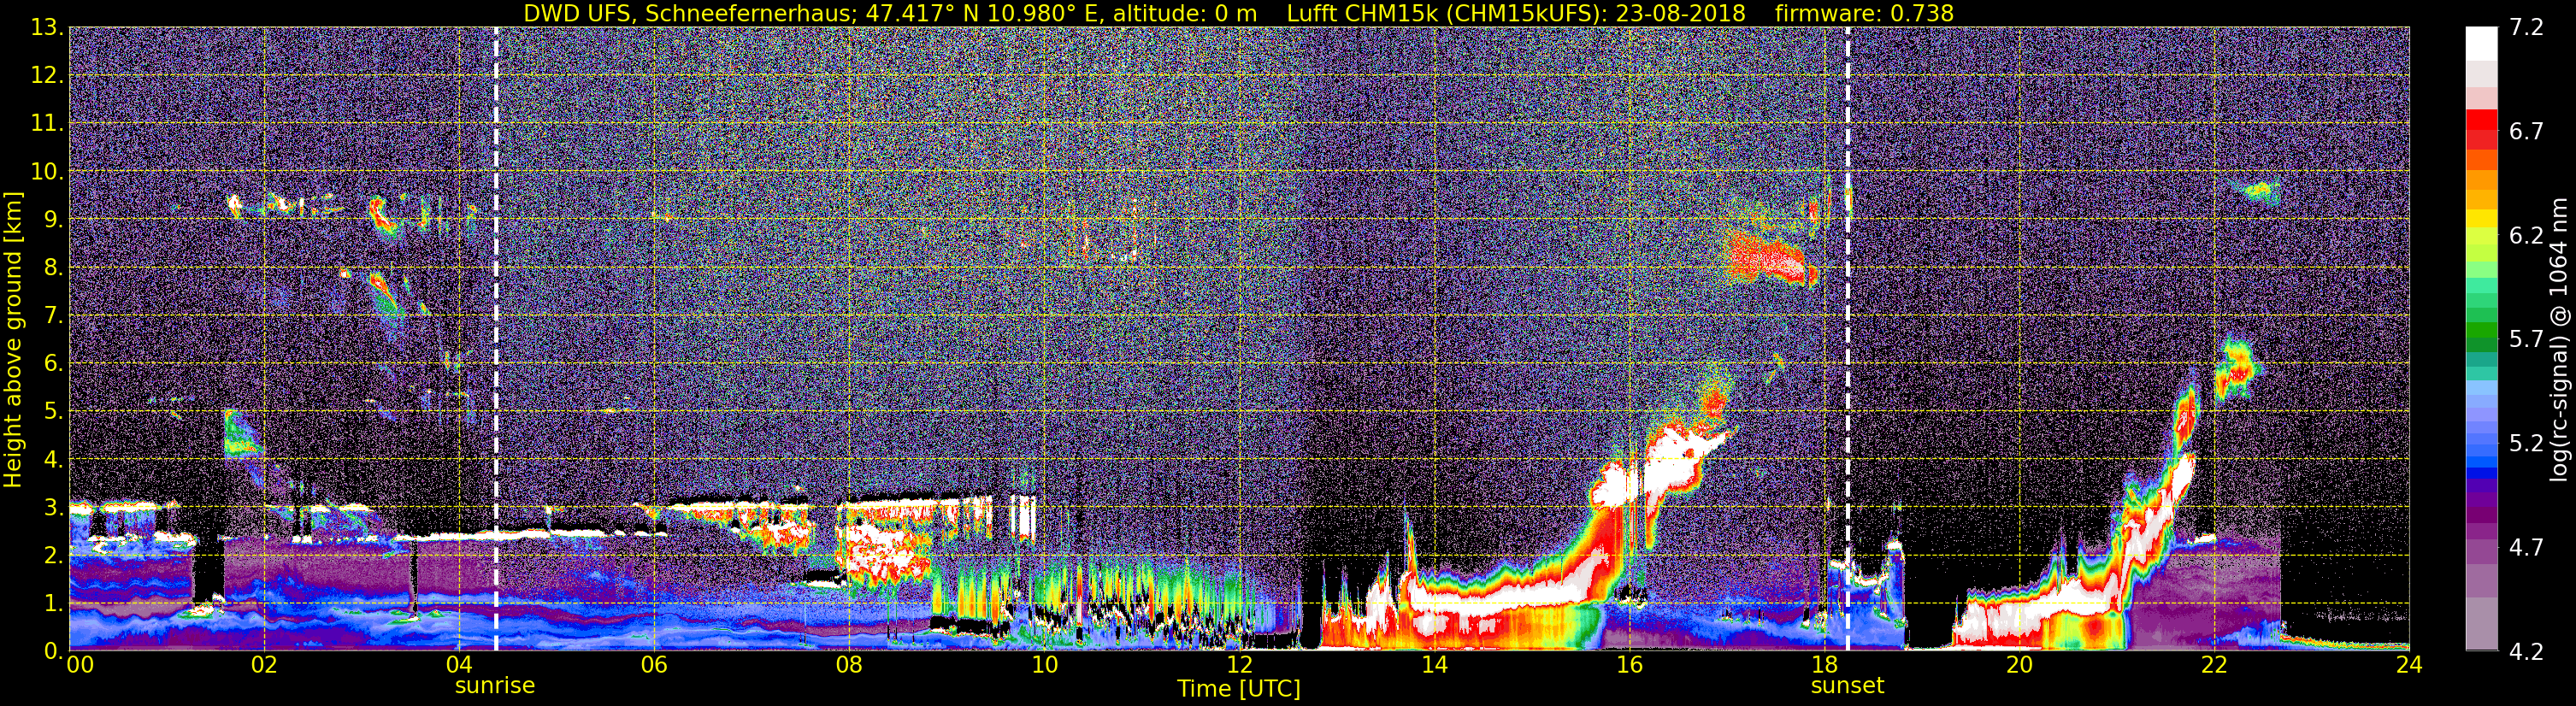Click the '11.' height axis tick label
This screenshot has width=2576, height=706.
click(46, 124)
